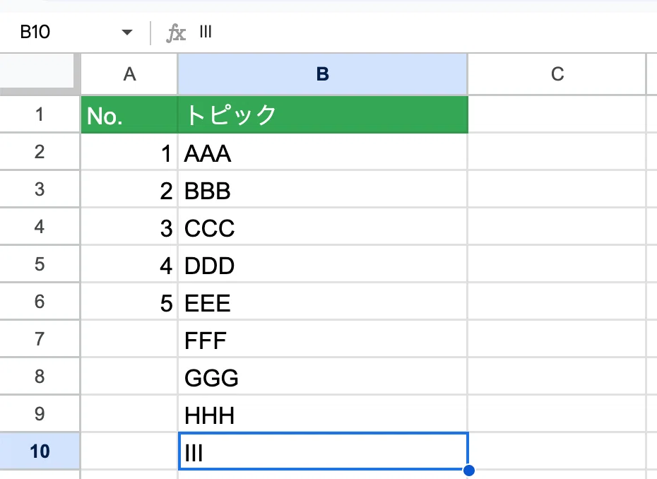Select row 6 header
This screenshot has height=479, width=657.
coord(40,301)
